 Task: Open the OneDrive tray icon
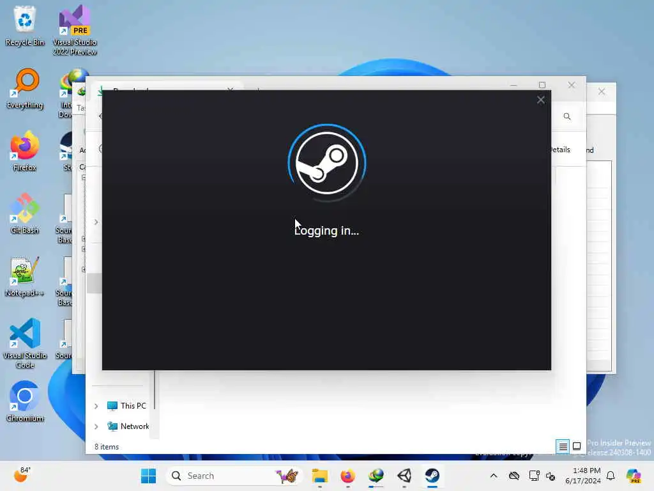[x=514, y=476]
